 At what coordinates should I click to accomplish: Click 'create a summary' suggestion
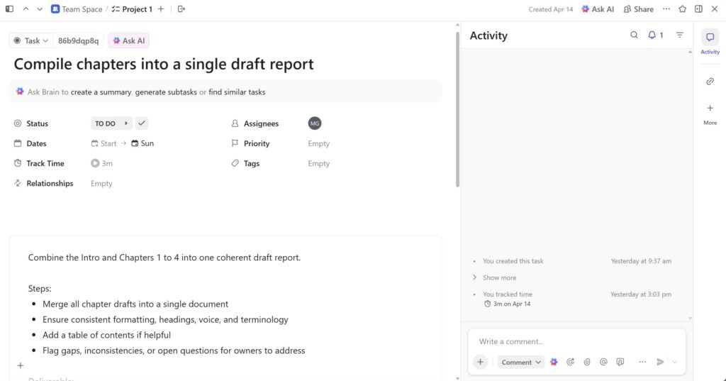(x=101, y=92)
